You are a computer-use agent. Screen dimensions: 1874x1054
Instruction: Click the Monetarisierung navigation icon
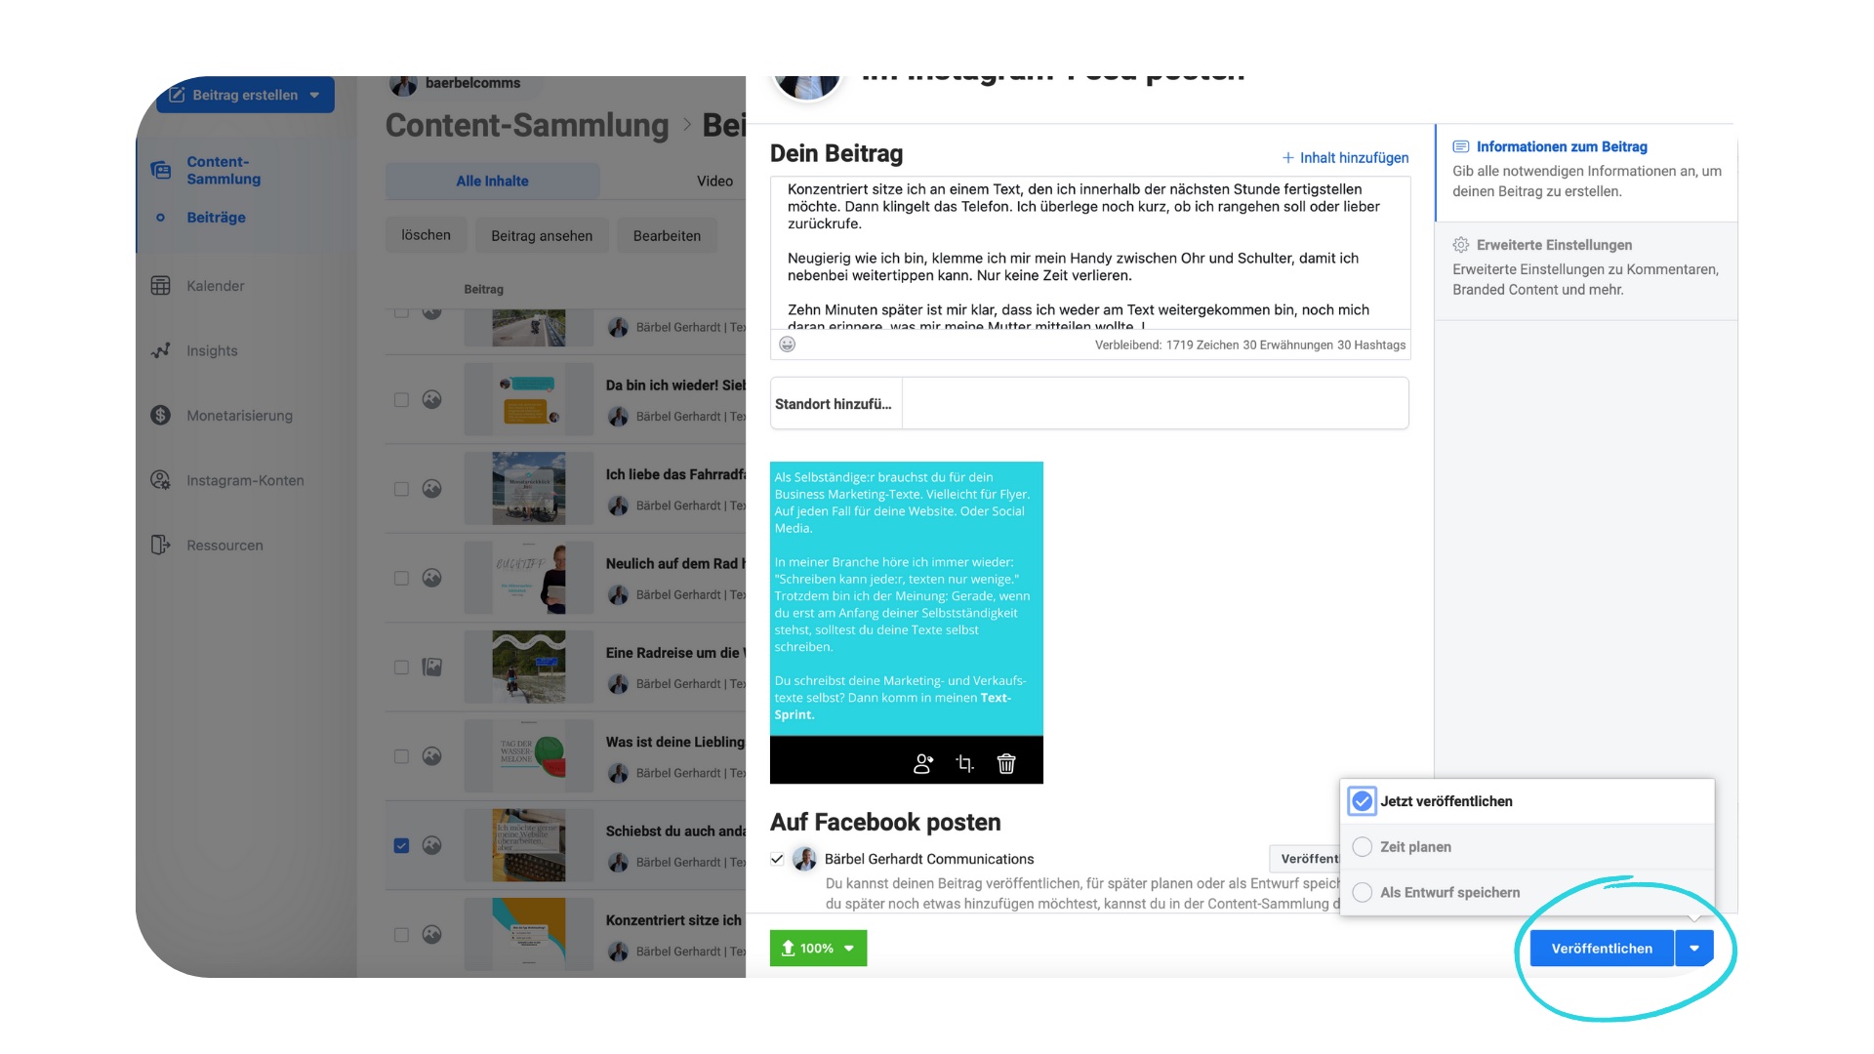(x=158, y=415)
